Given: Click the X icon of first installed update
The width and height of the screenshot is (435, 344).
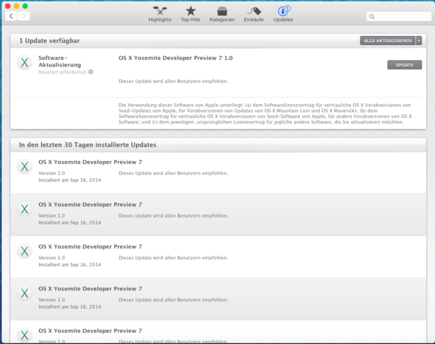Looking at the screenshot, I should [x=24, y=167].
